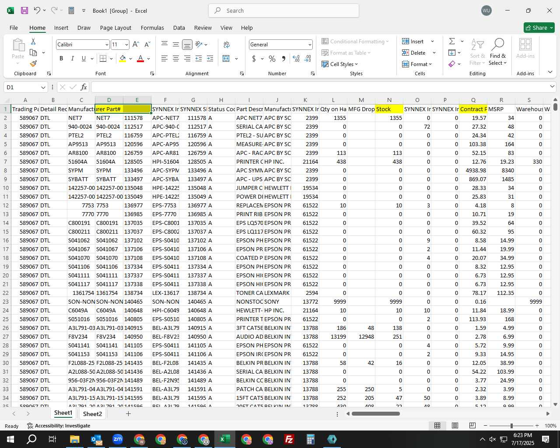The image size is (560, 448).
Task: Open the Name Box dropdown arrow
Action: pyautogui.click(x=43, y=87)
